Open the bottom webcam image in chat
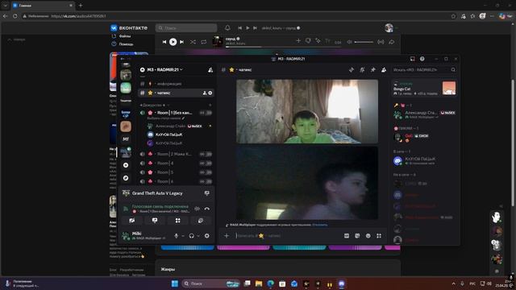Screen dimensions: 516x290 [x=307, y=183]
